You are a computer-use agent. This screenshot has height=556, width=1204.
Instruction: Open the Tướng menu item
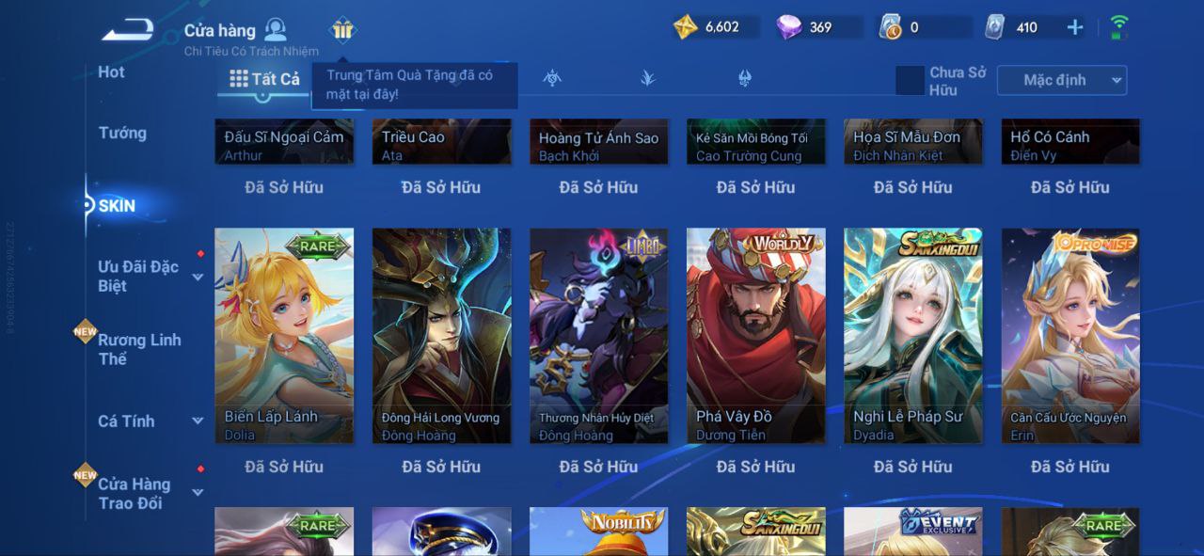point(122,133)
